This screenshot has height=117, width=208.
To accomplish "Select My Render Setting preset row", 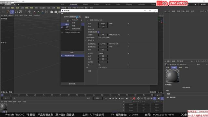I will 72,56.
